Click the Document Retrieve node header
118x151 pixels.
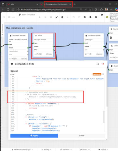pos(18,36)
